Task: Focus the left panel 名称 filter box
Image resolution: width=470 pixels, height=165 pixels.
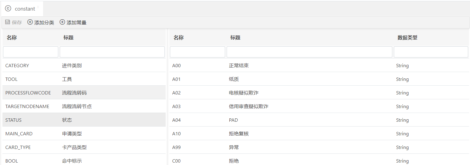Action: [31, 52]
